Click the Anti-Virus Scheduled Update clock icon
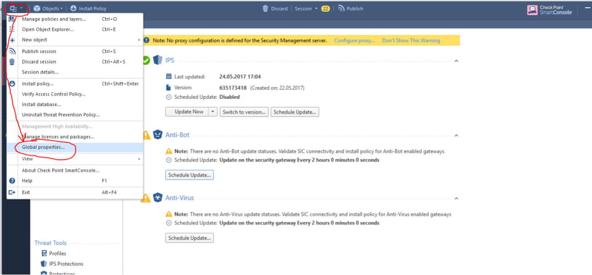Viewport: 592px width, 275px height. tap(169, 223)
